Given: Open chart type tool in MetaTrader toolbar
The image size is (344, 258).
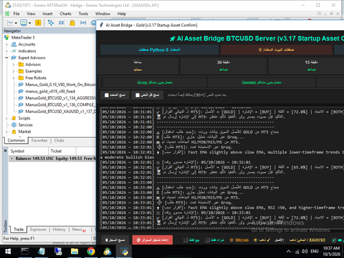Looking at the screenshot, I should point(10,23).
